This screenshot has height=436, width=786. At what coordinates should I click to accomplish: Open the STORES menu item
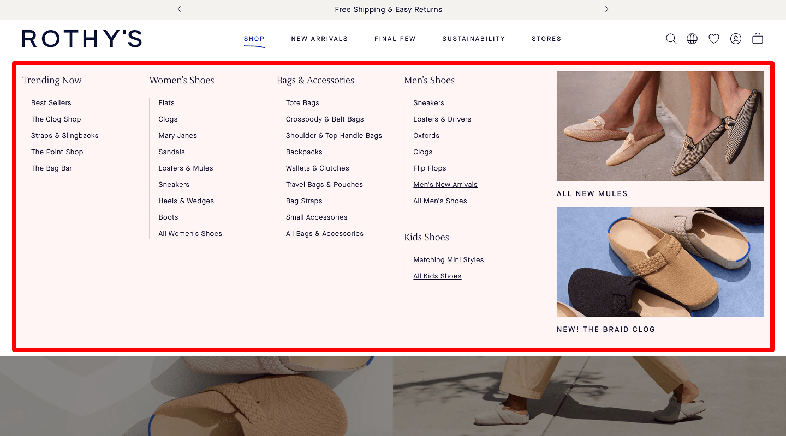click(x=546, y=39)
